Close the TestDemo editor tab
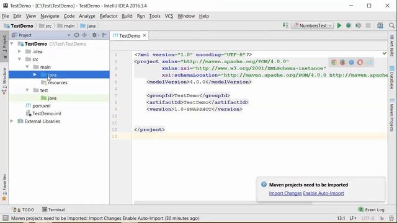Image resolution: width=397 pixels, height=223 pixels. pyautogui.click(x=145, y=35)
